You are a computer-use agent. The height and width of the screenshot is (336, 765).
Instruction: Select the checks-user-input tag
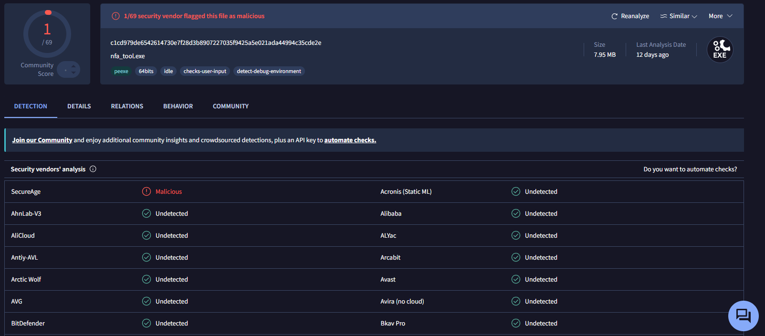(x=205, y=72)
